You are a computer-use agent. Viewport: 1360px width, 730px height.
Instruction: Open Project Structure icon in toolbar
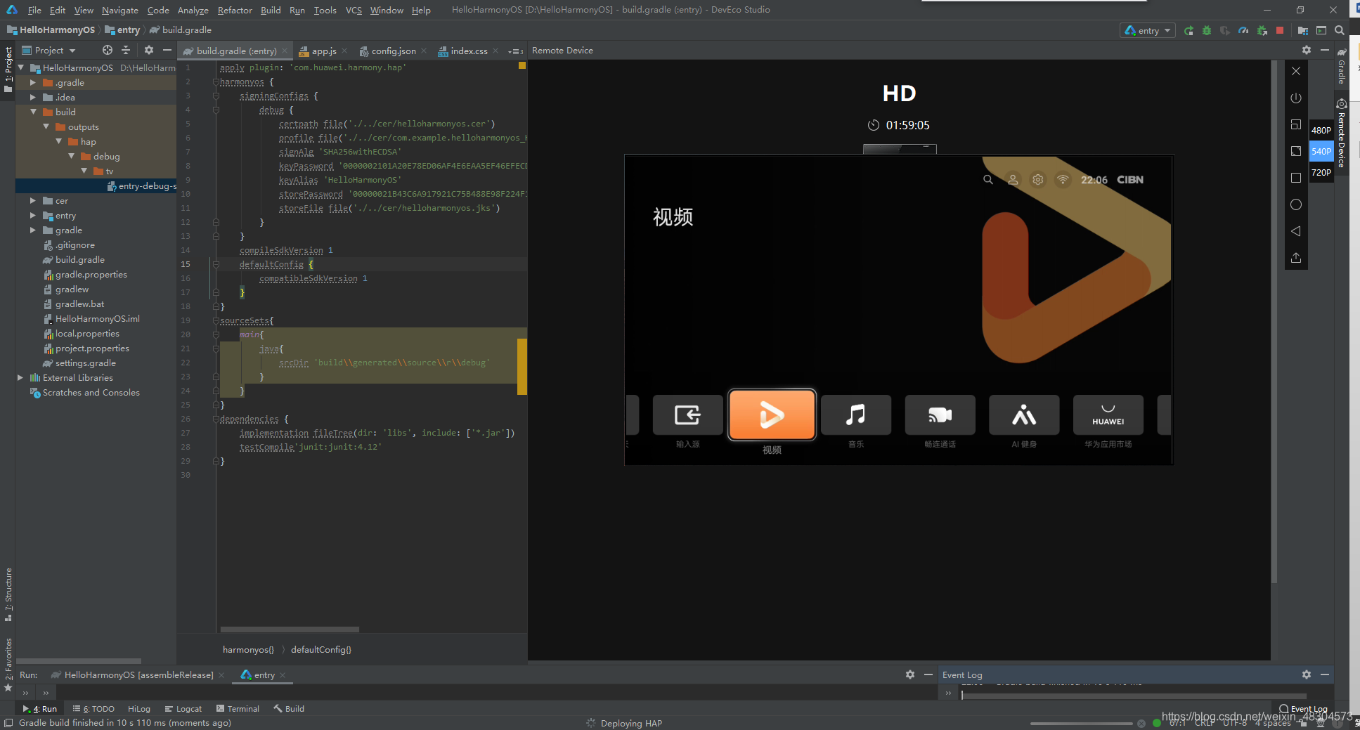coord(1303,31)
